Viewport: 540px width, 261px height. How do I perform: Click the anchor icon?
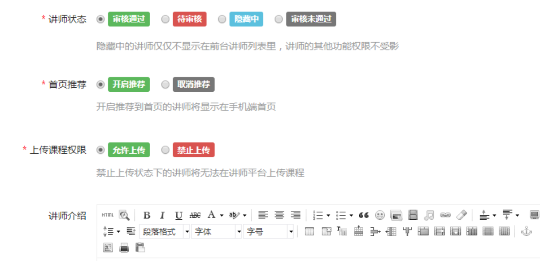[526, 231]
